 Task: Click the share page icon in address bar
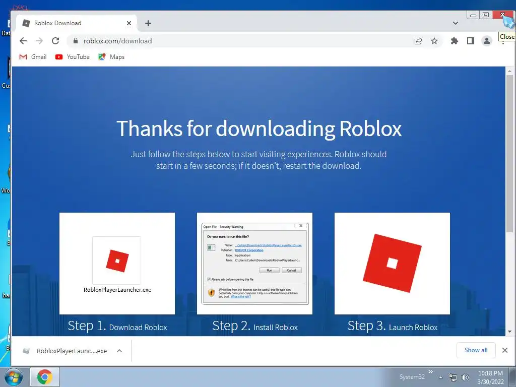[418, 41]
